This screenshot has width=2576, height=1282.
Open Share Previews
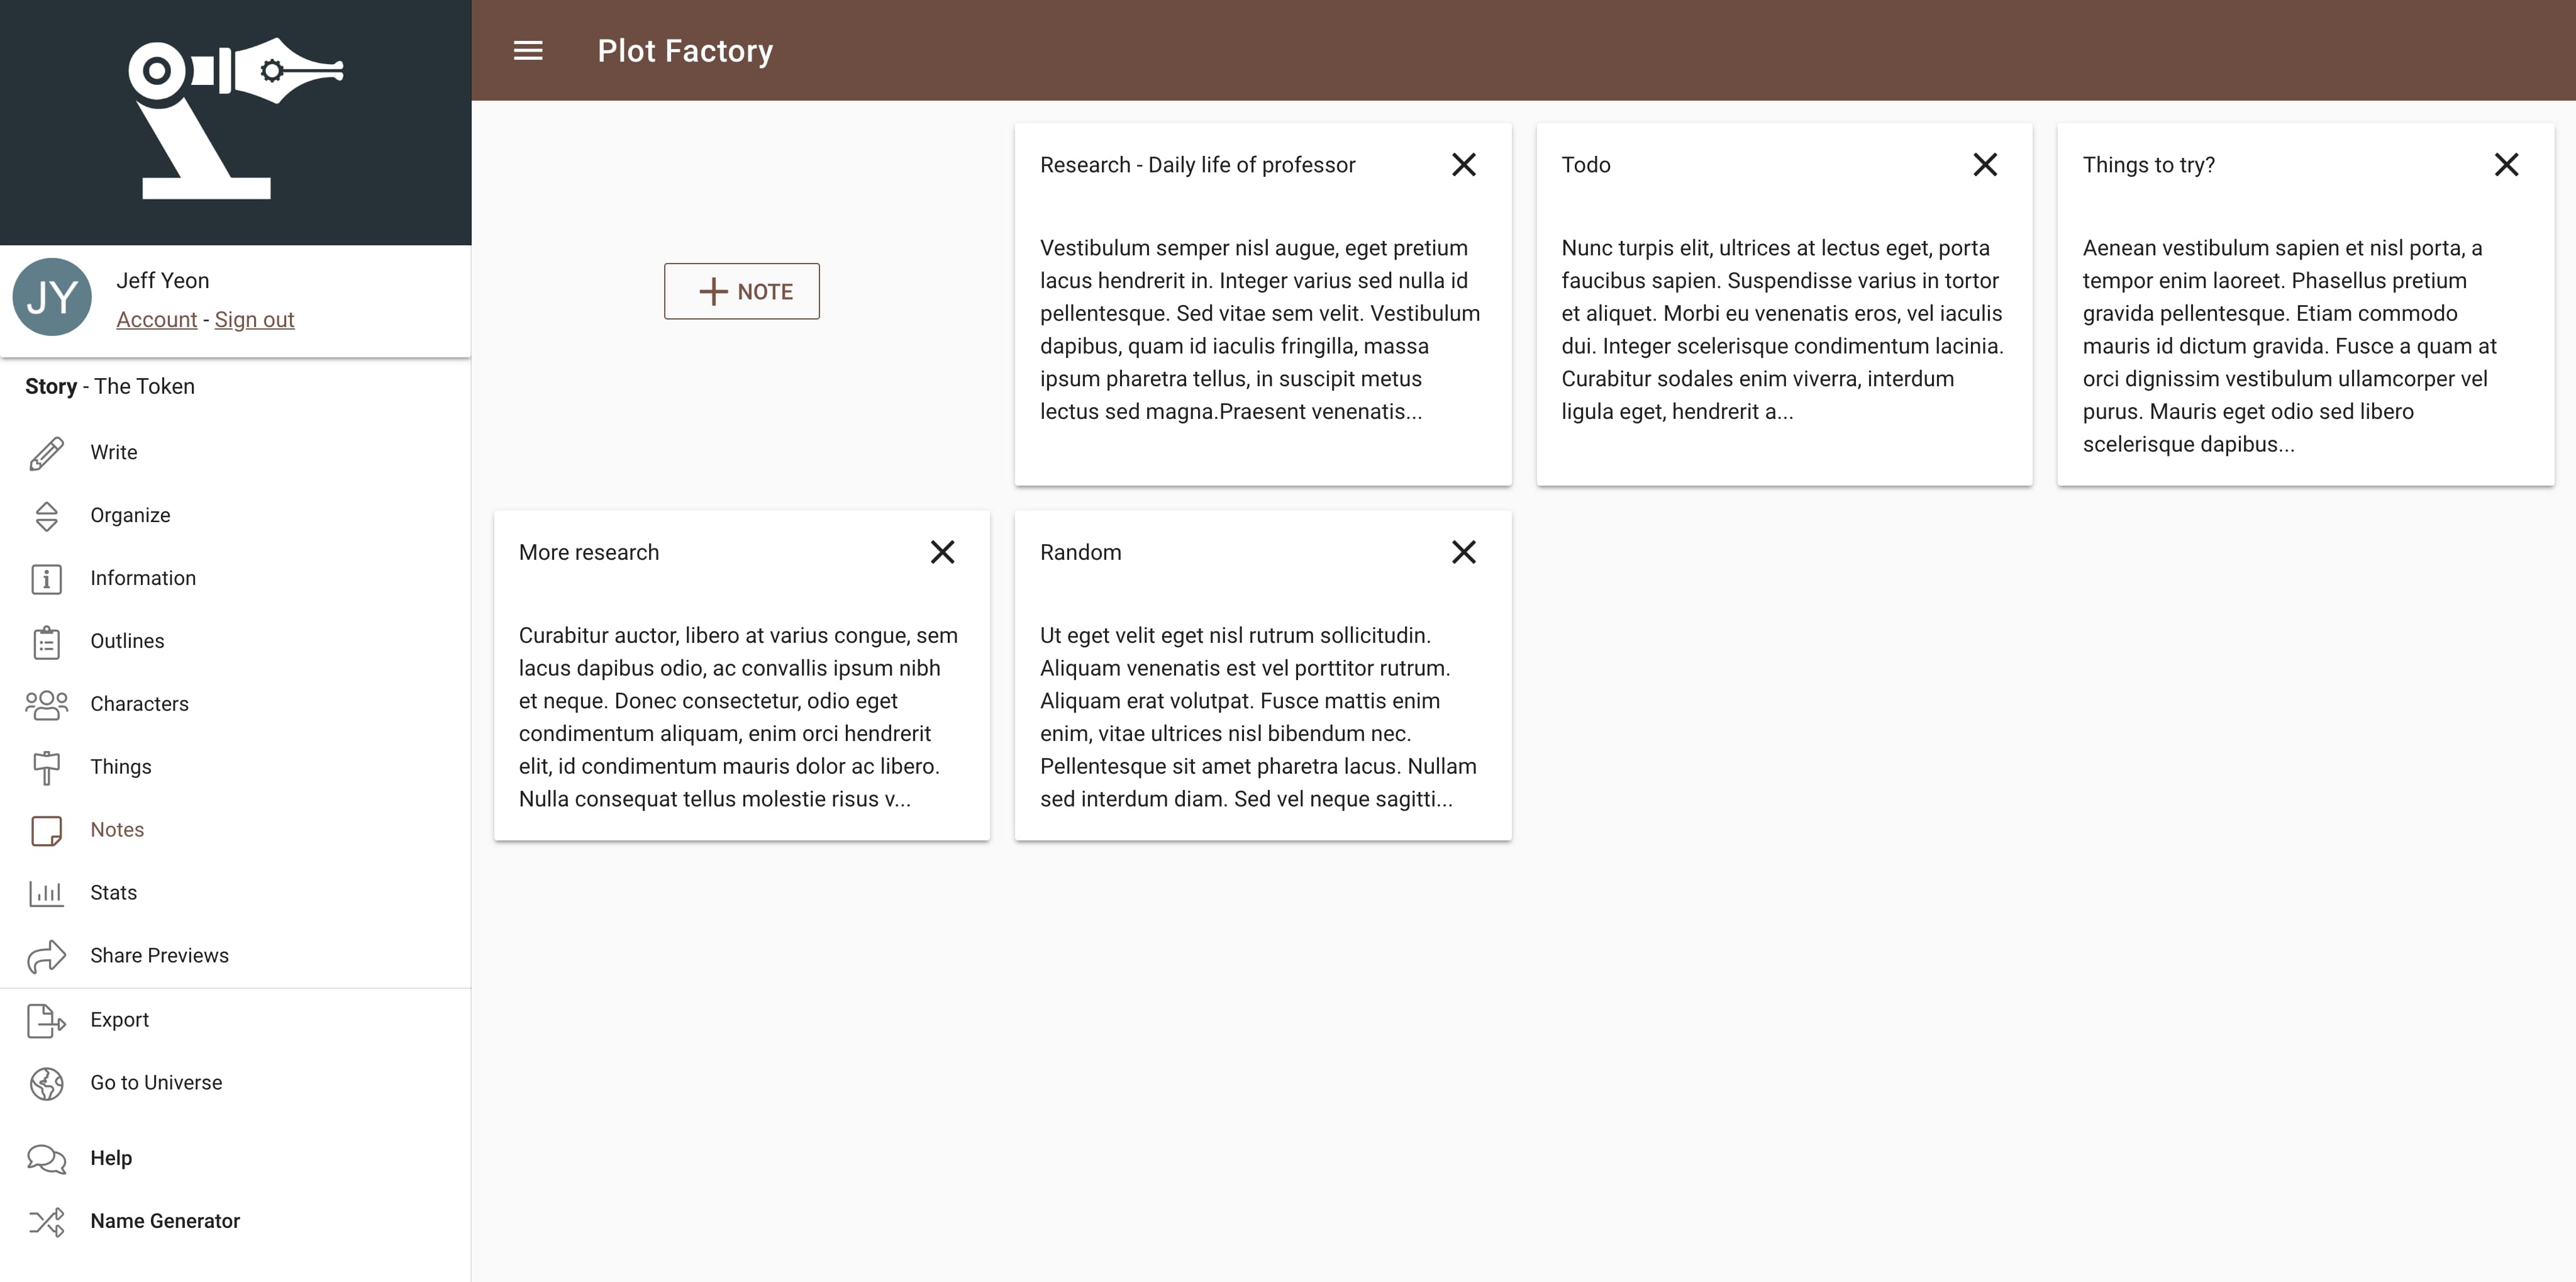click(159, 955)
